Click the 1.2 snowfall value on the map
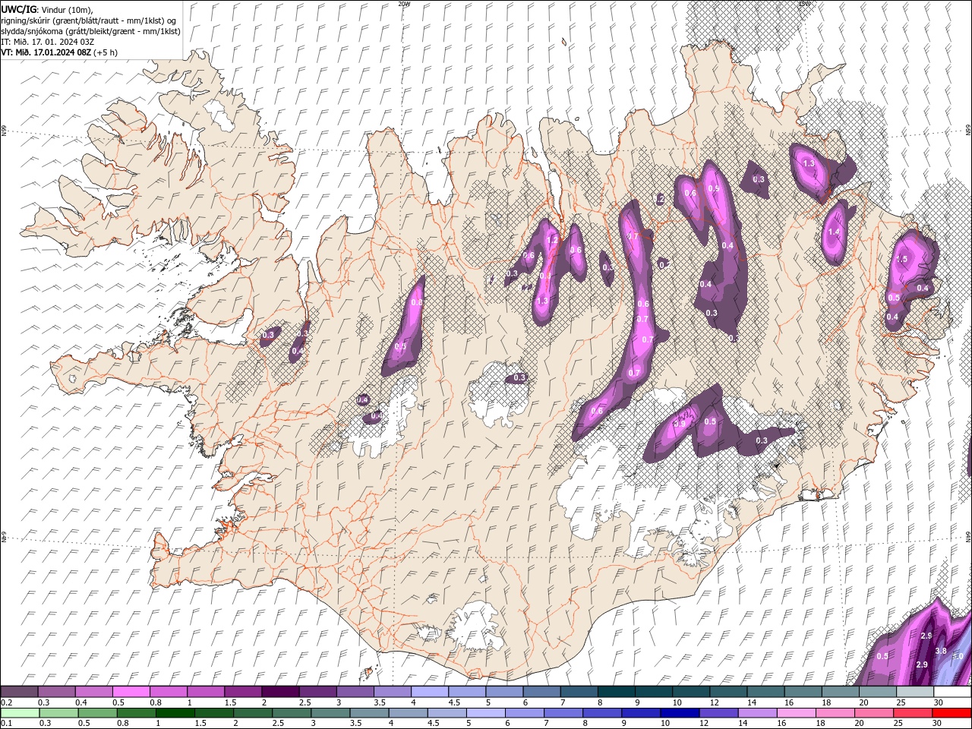This screenshot has height=729, width=972. point(552,239)
